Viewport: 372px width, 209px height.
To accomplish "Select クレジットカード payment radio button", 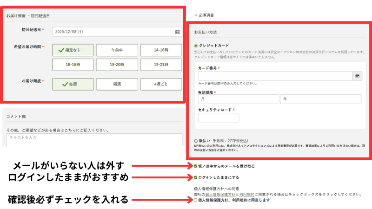I will 196,46.
